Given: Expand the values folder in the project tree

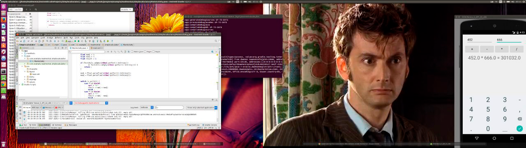Looking at the screenshot, I should (x=25, y=82).
